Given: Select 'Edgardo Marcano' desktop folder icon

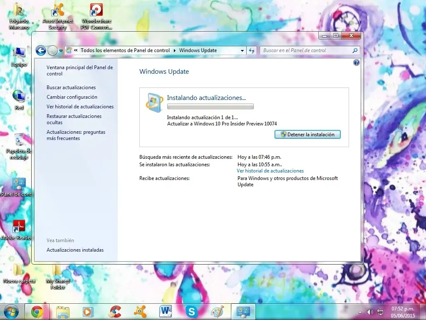Looking at the screenshot, I should coord(18,16).
